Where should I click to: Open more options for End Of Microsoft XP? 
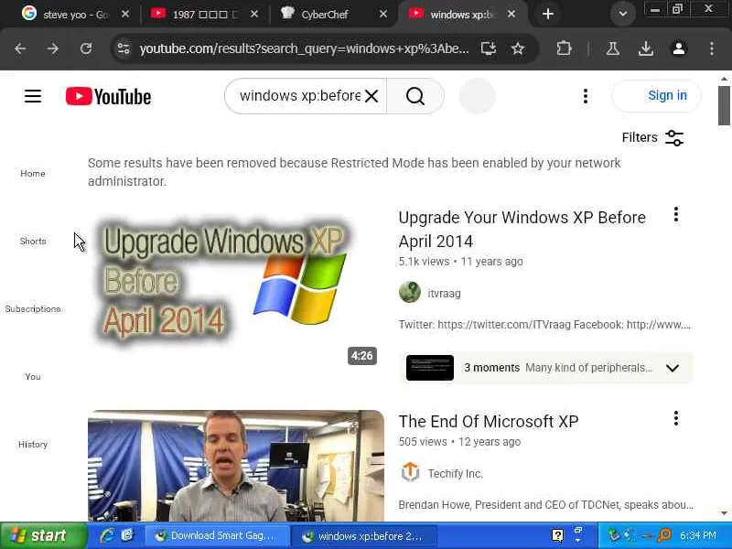coord(676,418)
